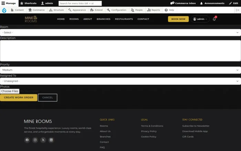
Task: Open the Extend admin menu
Action: point(96,10)
